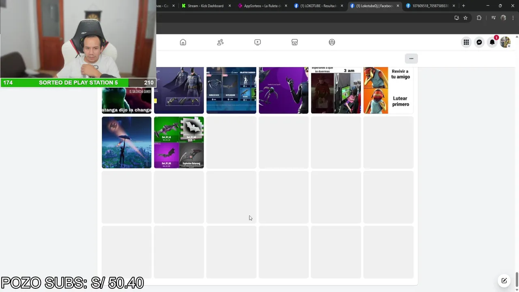The image size is (519, 292).
Task: Open the Fortnite item shop photo thumbnail
Action: click(231, 90)
